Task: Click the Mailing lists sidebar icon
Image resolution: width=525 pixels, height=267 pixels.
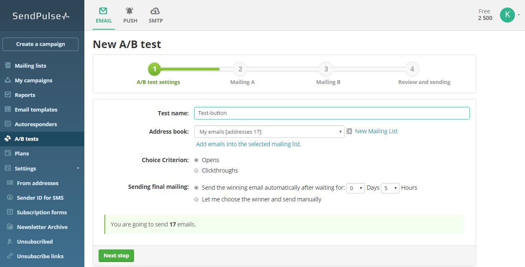Action: [8, 66]
